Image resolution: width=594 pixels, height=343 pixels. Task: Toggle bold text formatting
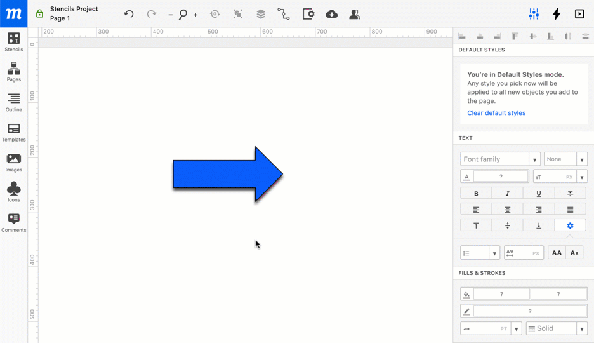click(476, 194)
